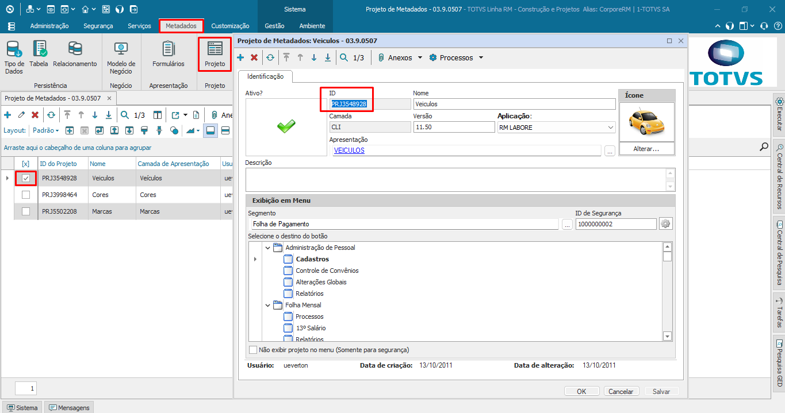Click the tree list vertical scrollbar
Screen dimensions: 785x413
pyautogui.click(x=667, y=291)
